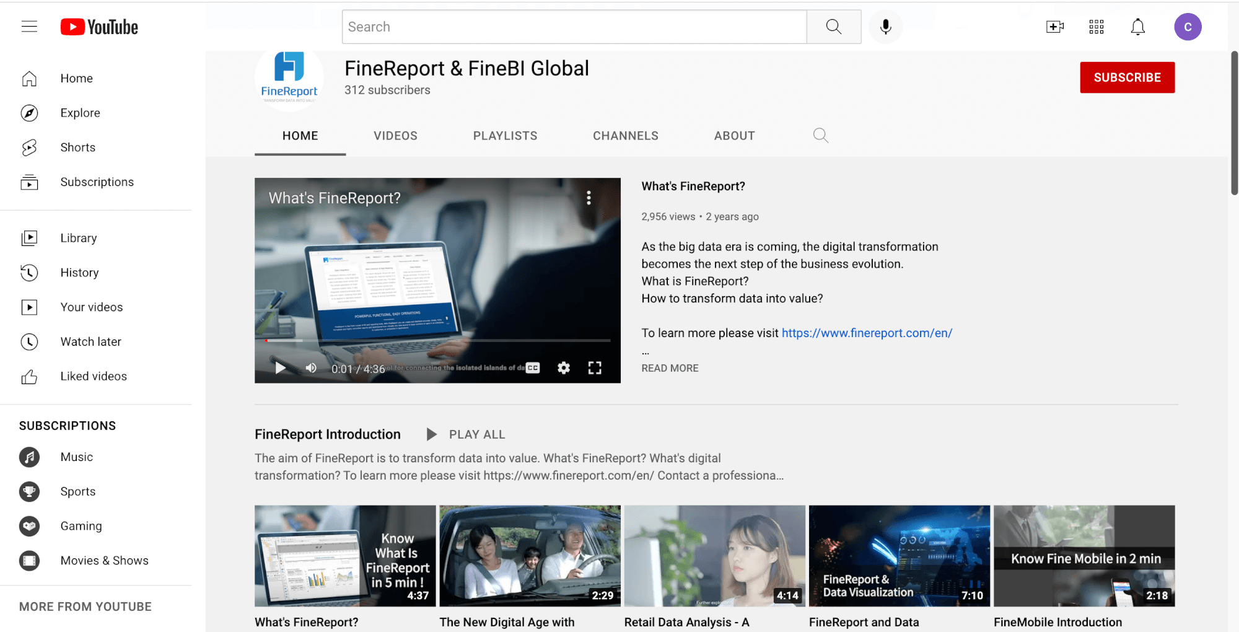Open the Create video icon

pos(1054,27)
